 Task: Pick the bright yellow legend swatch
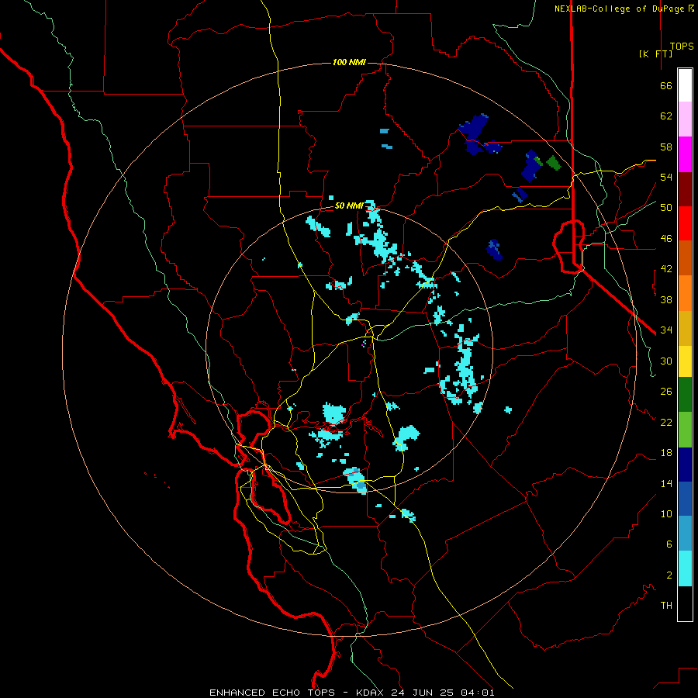tap(685, 361)
